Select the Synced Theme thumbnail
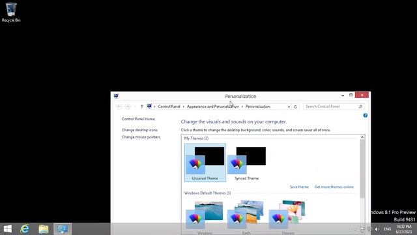This screenshot has height=235, width=417. coord(246,163)
